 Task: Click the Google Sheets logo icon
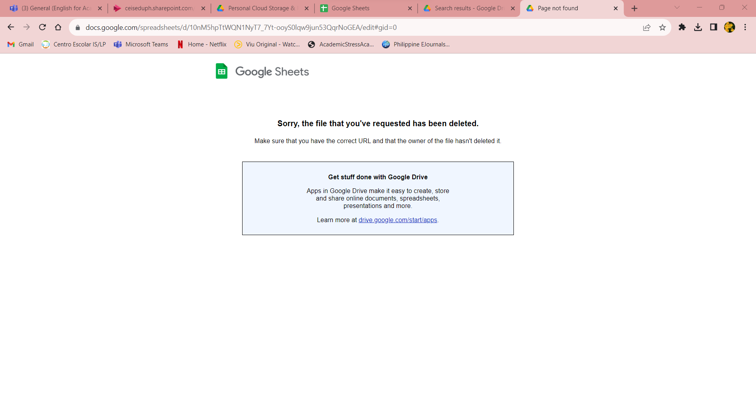222,71
